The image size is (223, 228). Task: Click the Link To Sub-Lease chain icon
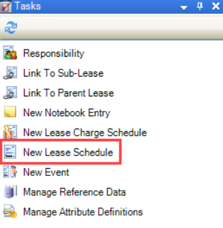tap(10, 73)
